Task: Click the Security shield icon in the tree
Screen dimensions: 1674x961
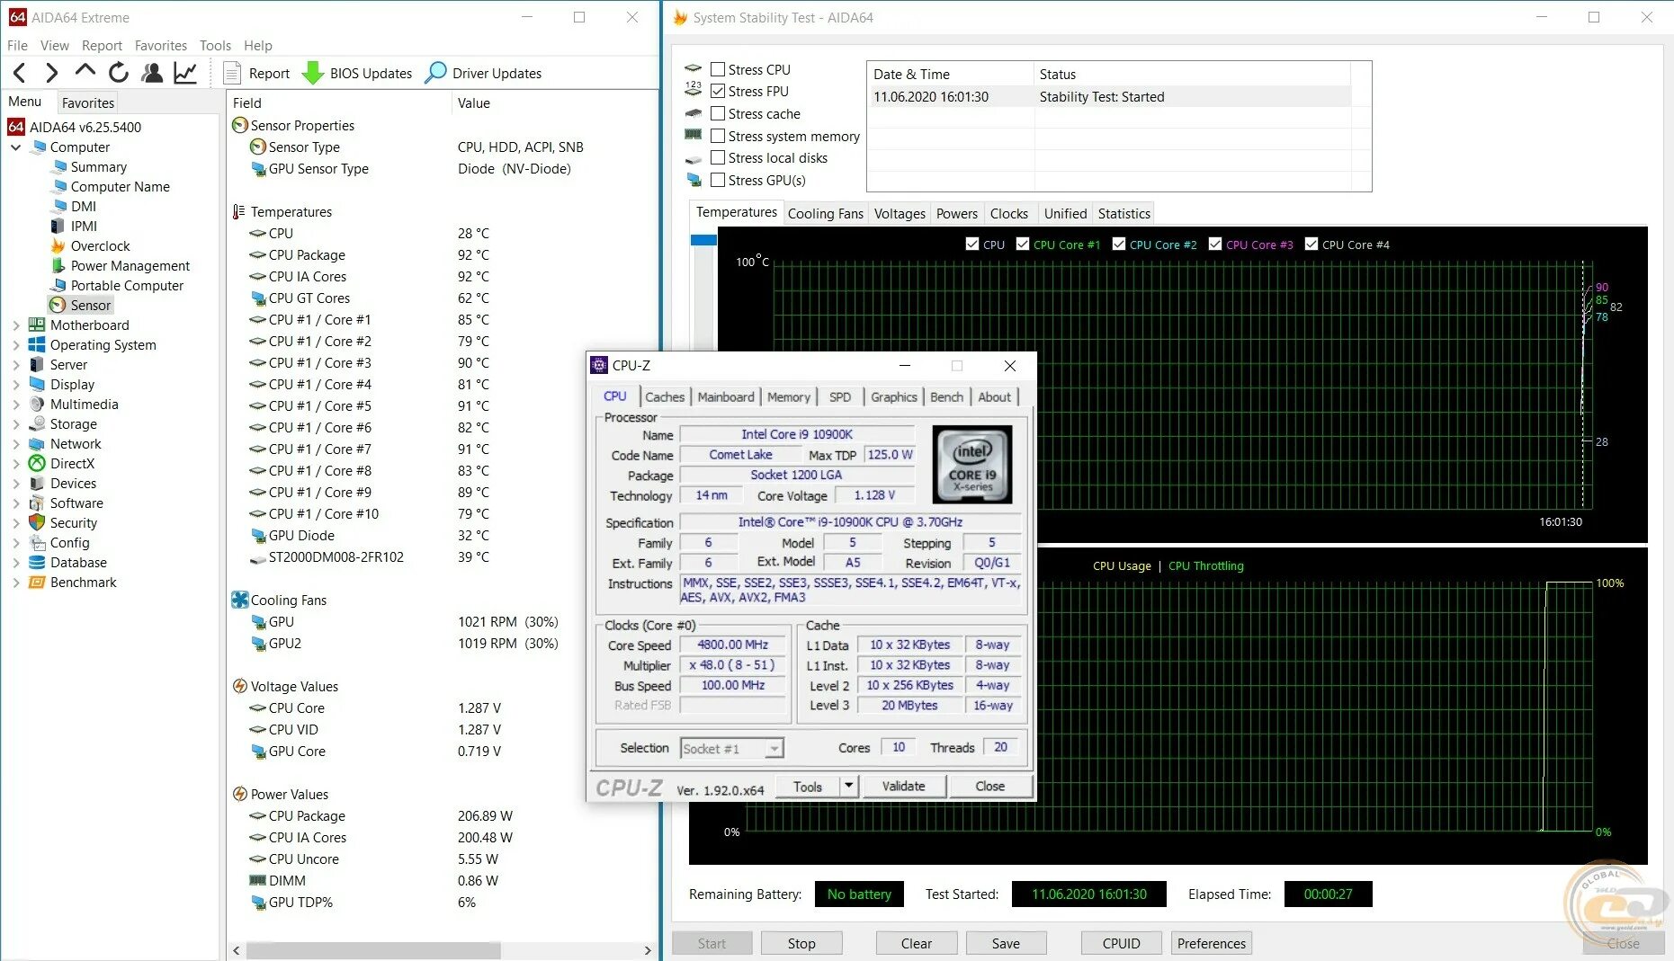Action: pos(37,523)
